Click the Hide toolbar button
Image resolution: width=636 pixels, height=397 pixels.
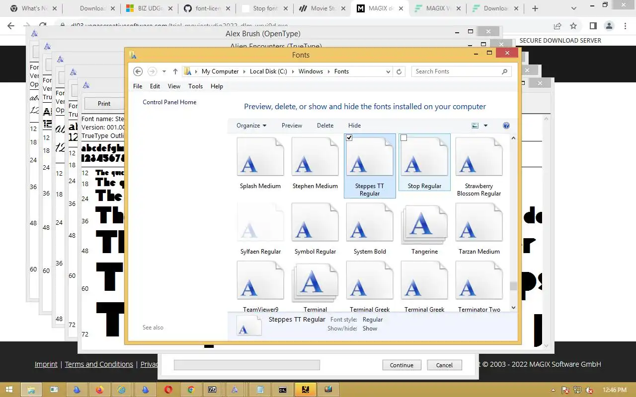coord(354,126)
